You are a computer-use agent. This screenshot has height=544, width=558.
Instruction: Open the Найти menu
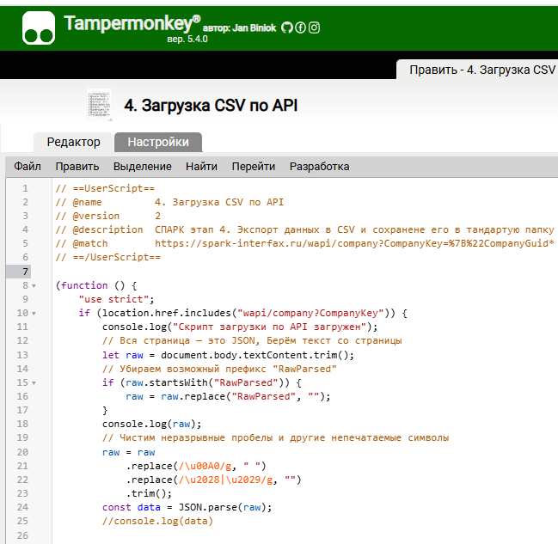coord(201,167)
